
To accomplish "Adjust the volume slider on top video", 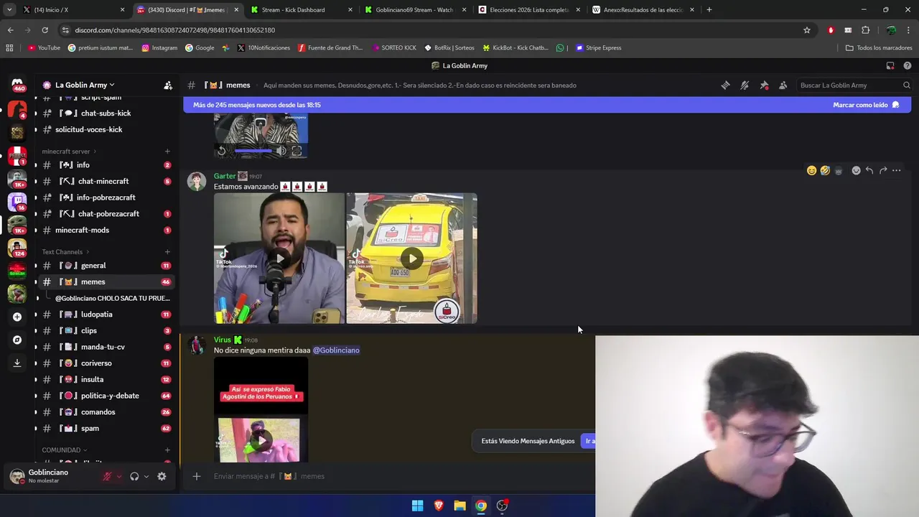I will [253, 151].
